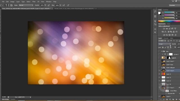
Task: Show the text group layer
Action: point(159,51)
